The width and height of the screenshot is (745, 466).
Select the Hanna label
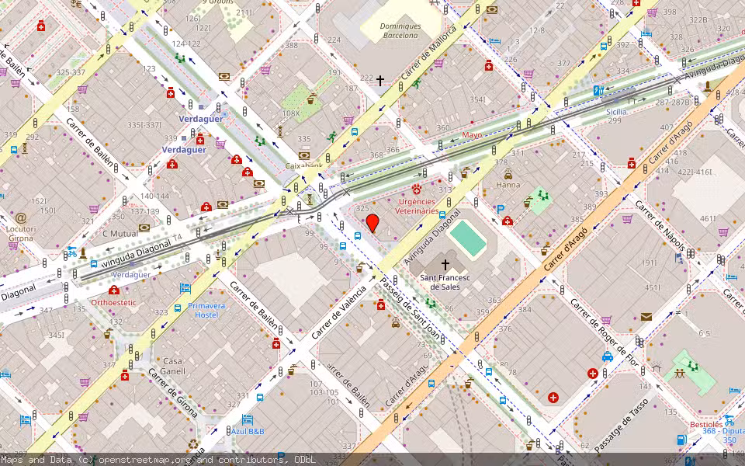[x=508, y=185]
